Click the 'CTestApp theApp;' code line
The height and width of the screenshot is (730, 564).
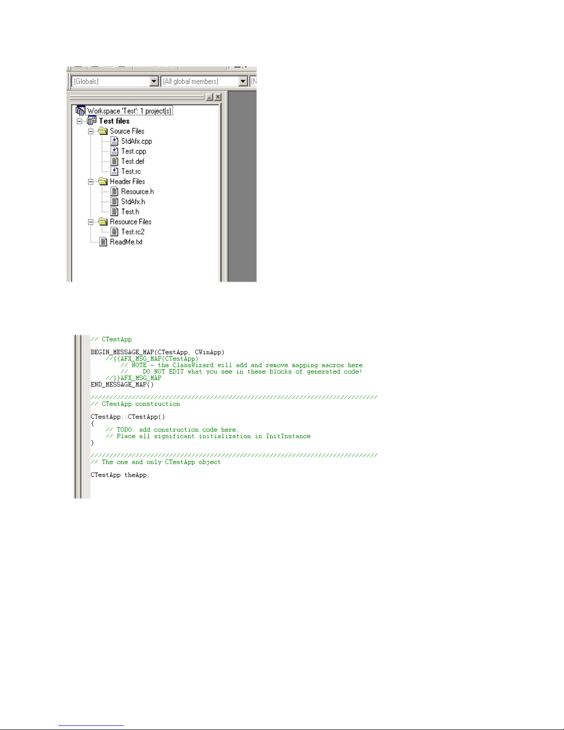[120, 475]
